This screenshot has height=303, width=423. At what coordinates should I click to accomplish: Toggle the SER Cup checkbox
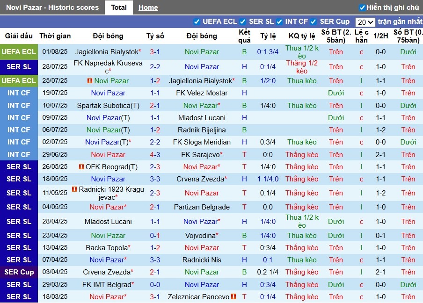point(314,22)
